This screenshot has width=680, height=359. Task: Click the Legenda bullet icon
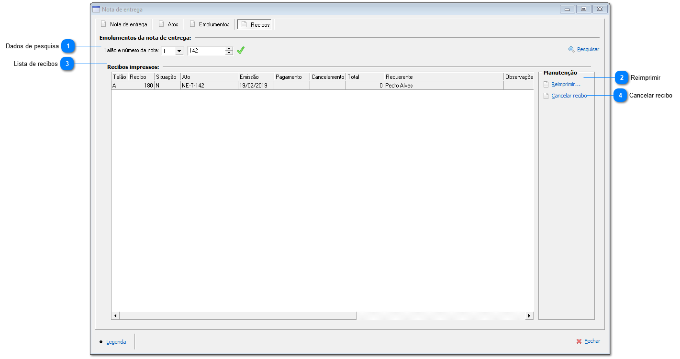point(100,342)
